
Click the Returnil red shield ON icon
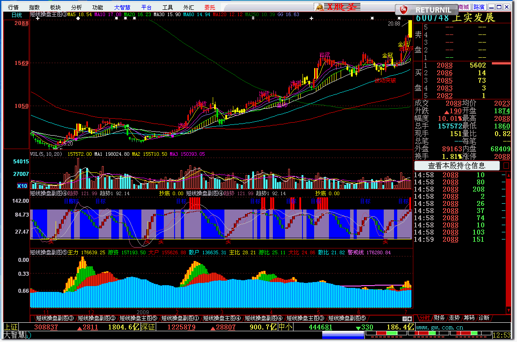point(403,9)
